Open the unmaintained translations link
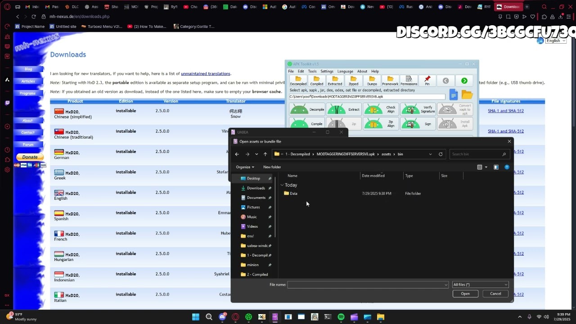The image size is (576, 324). coord(206,73)
